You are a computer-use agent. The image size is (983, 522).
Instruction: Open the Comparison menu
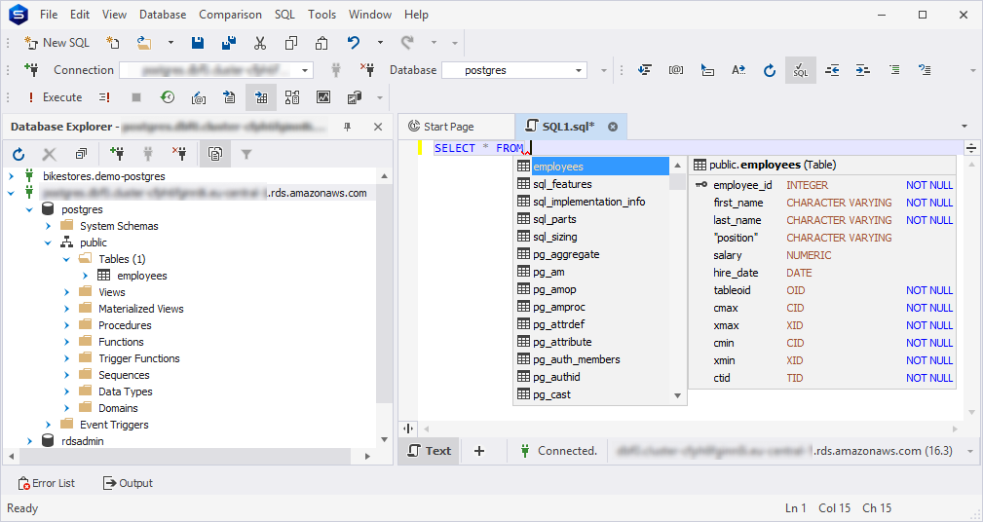click(230, 14)
